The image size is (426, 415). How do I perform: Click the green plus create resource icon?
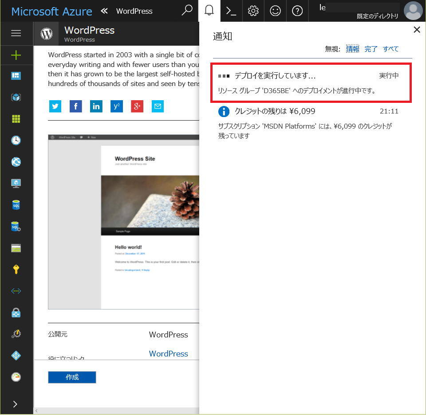(16, 55)
